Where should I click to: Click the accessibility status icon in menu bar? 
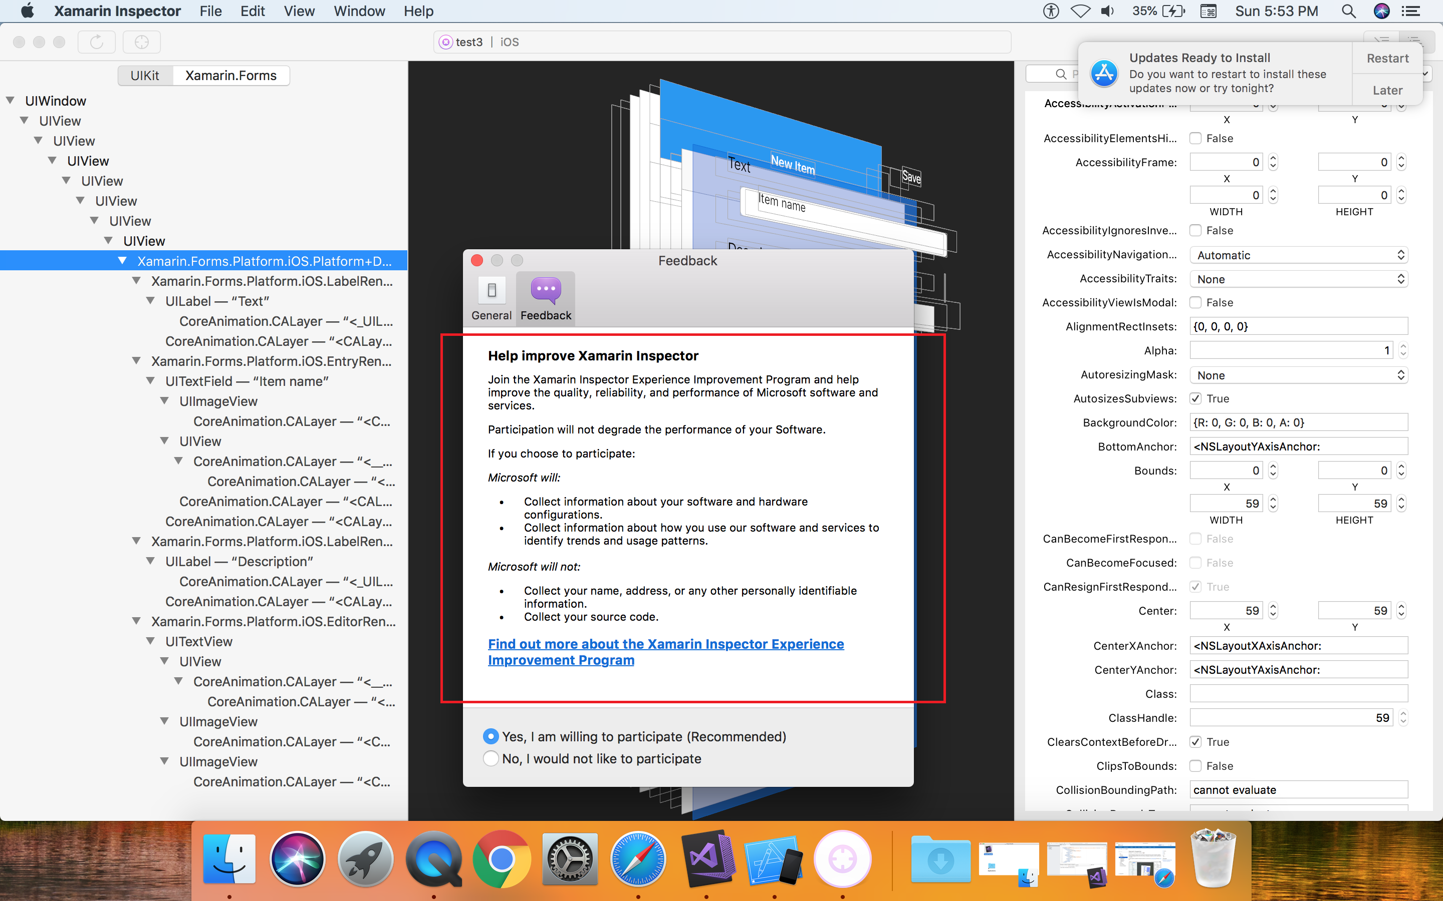[1051, 11]
